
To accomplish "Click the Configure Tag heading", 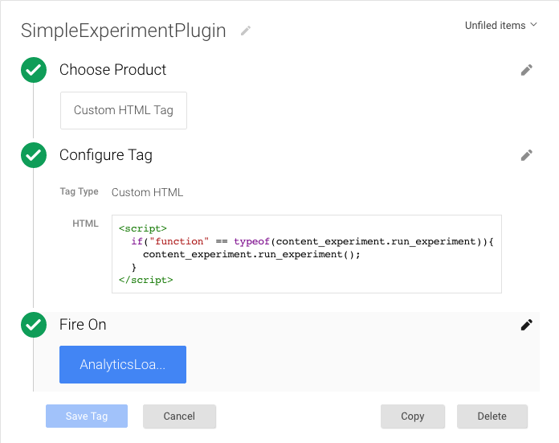I will pyautogui.click(x=106, y=155).
